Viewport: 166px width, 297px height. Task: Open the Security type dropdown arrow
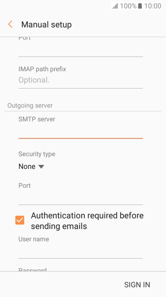[41, 167]
